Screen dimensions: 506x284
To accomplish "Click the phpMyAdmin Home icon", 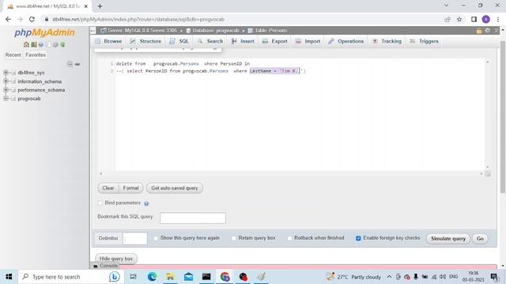I will pos(26,44).
